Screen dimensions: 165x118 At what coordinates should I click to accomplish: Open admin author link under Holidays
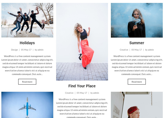pyautogui.click(x=40, y=50)
